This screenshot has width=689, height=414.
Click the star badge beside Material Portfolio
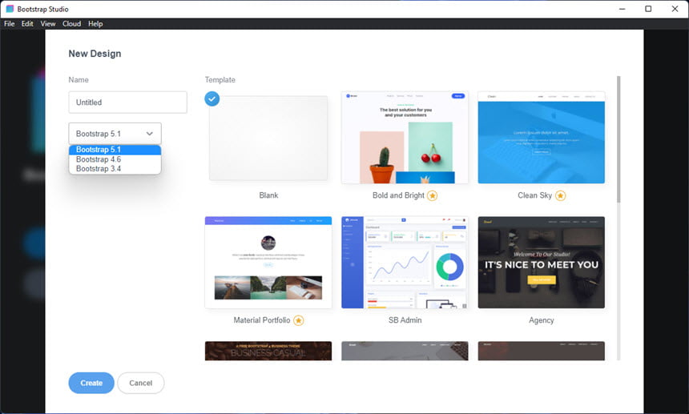[x=298, y=320]
